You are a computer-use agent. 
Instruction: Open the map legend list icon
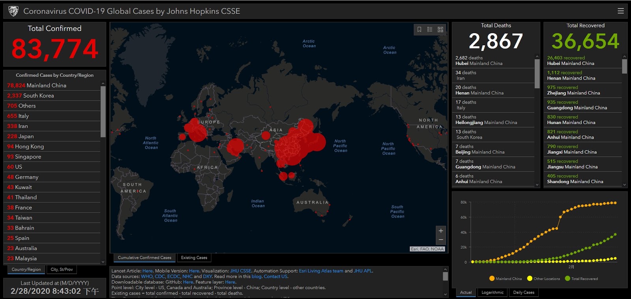coord(430,30)
